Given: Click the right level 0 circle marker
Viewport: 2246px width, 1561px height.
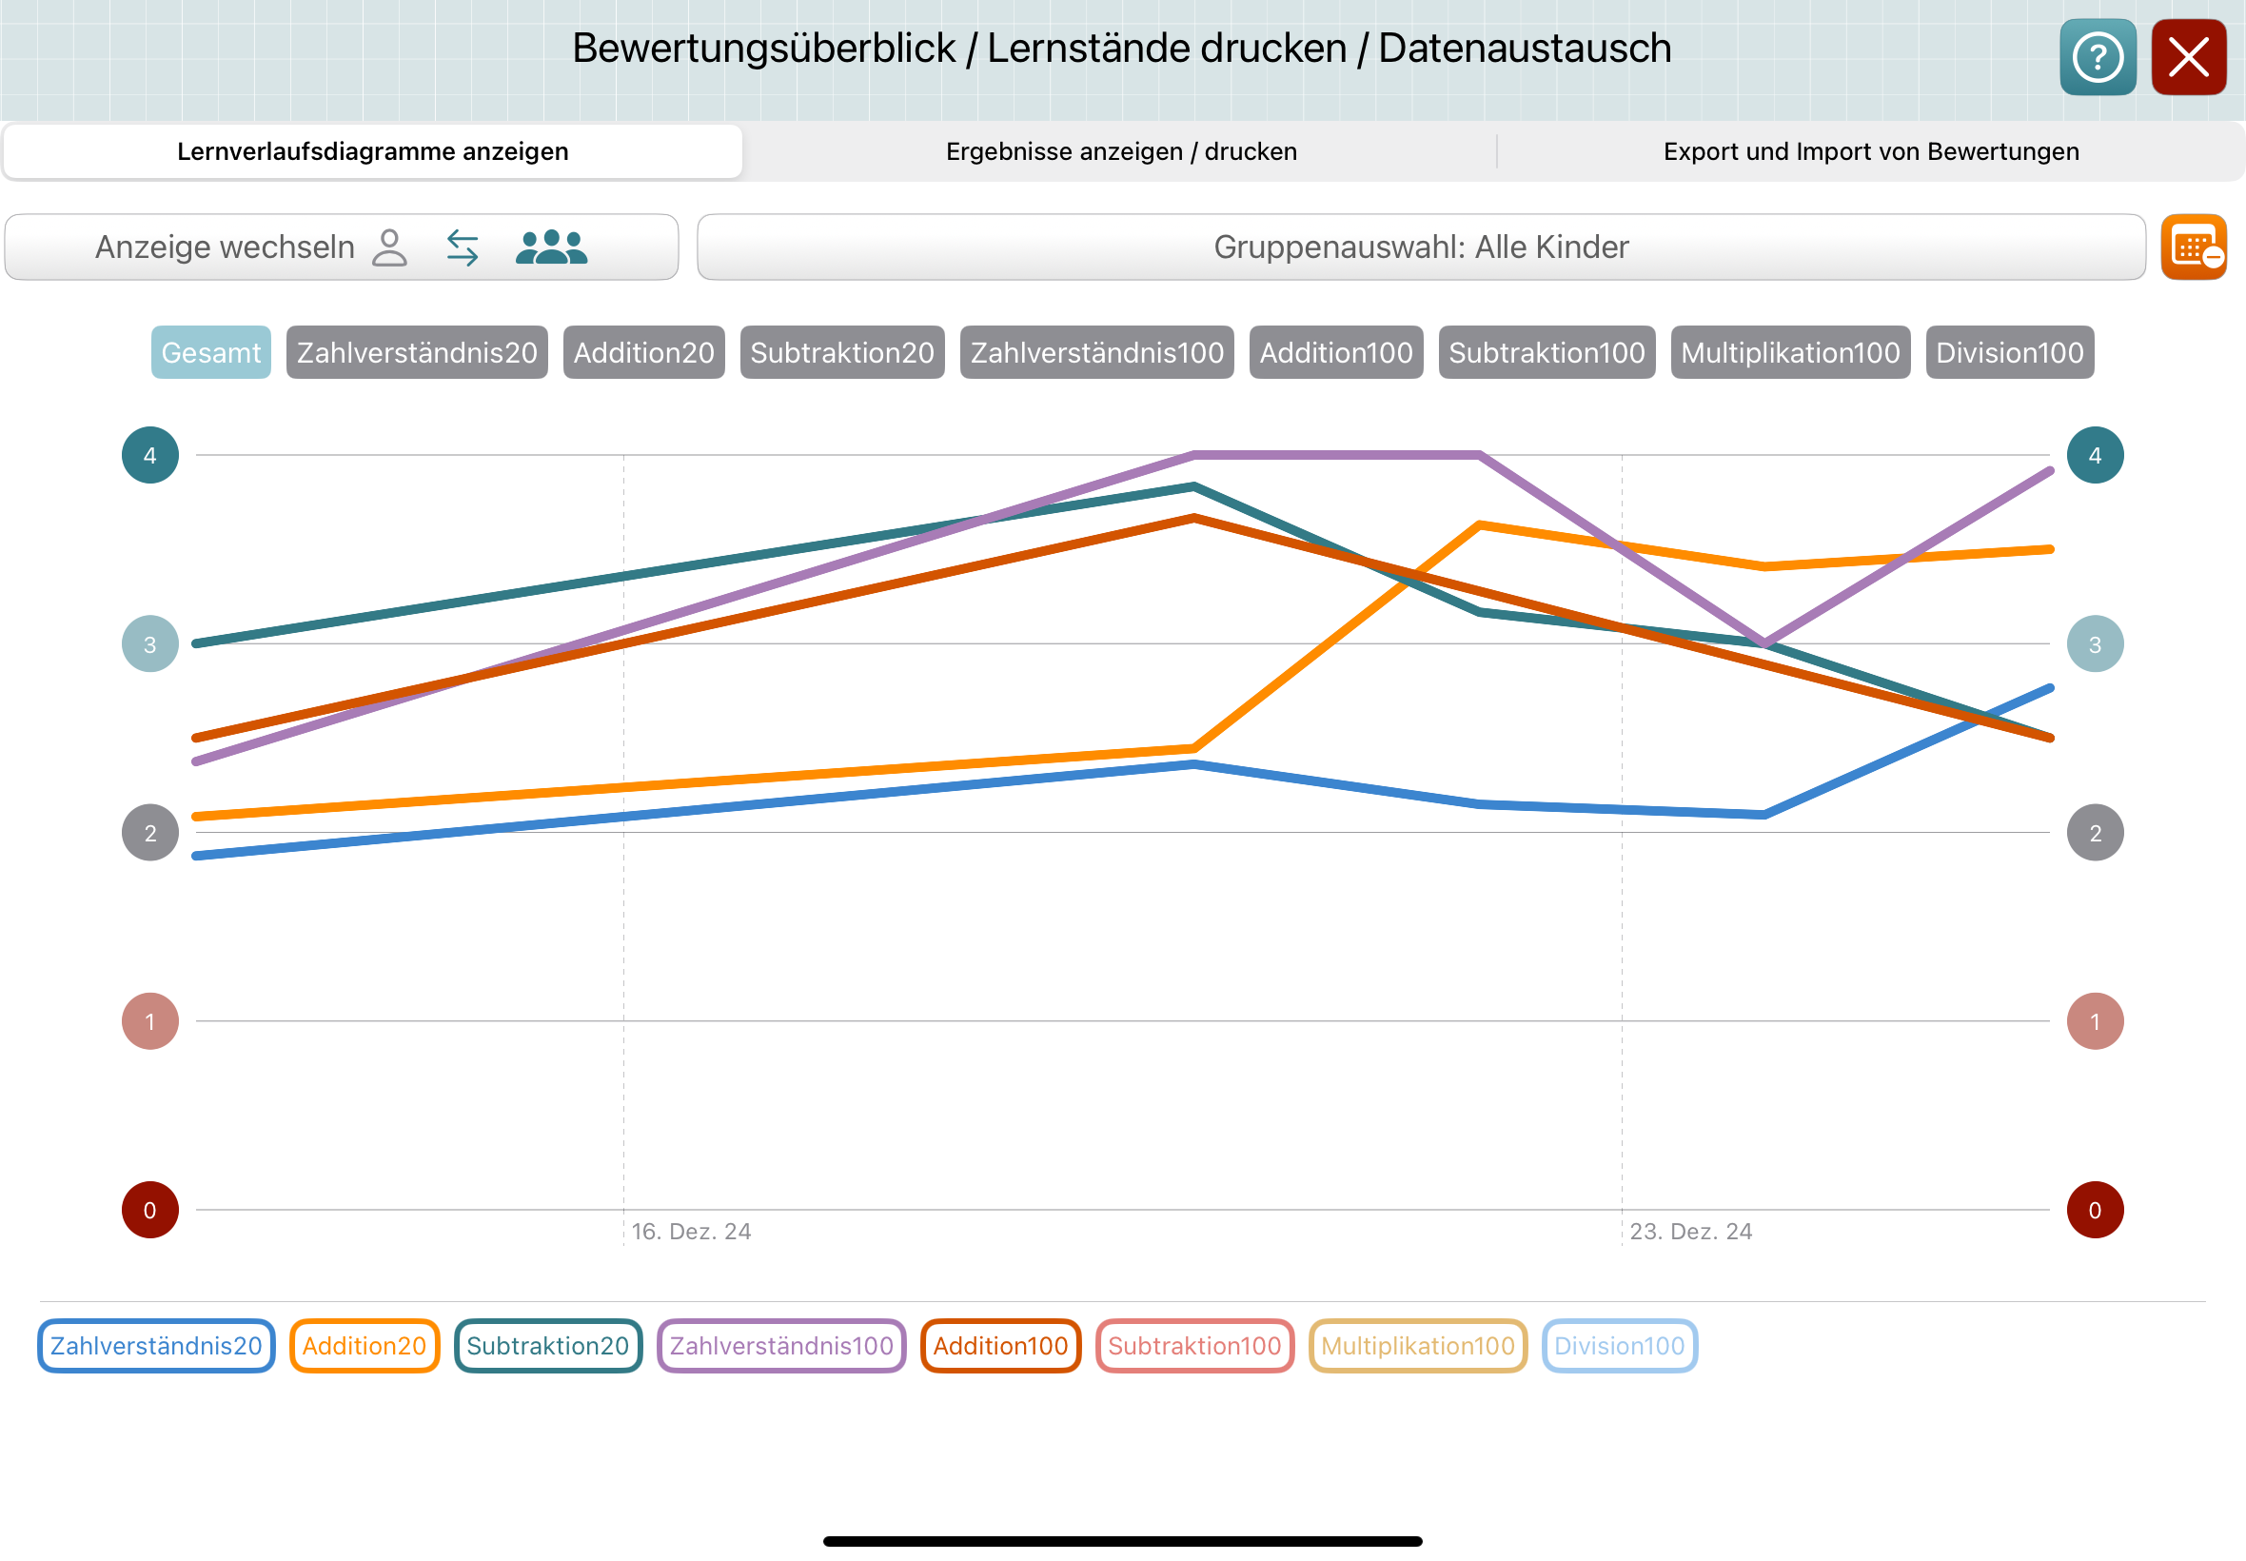Looking at the screenshot, I should (x=2095, y=1210).
